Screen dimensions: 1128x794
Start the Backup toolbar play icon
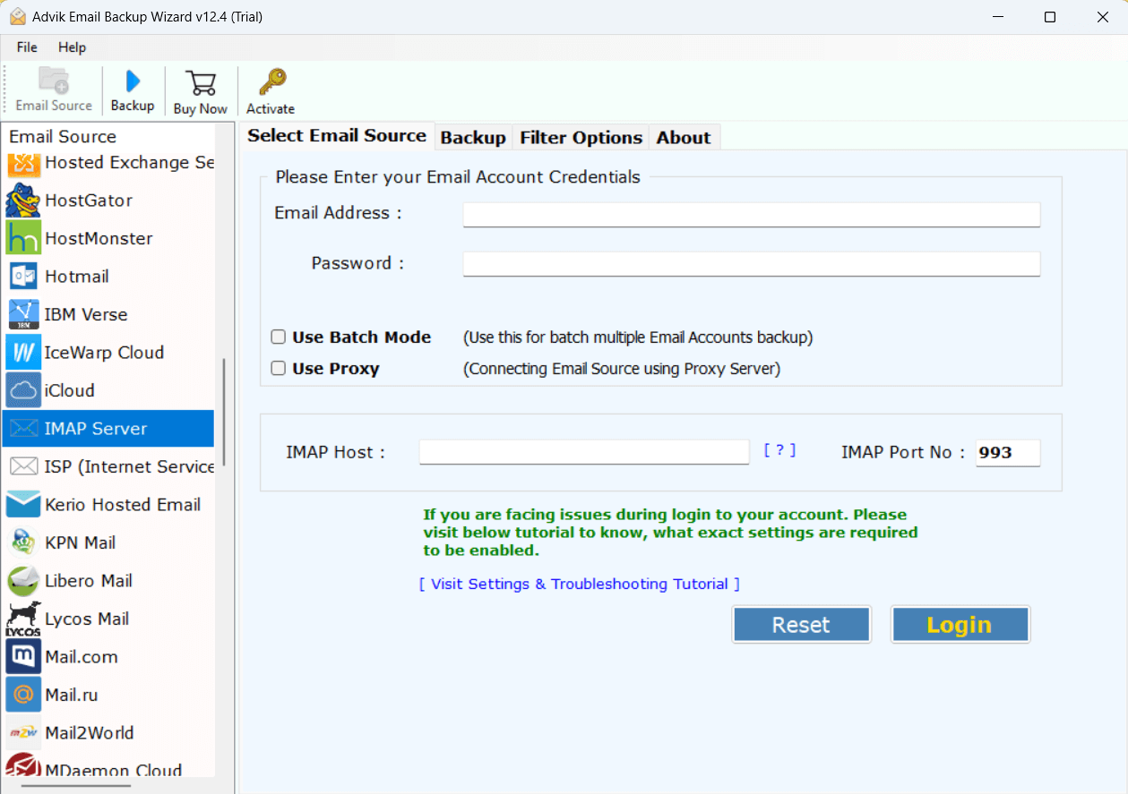click(133, 81)
